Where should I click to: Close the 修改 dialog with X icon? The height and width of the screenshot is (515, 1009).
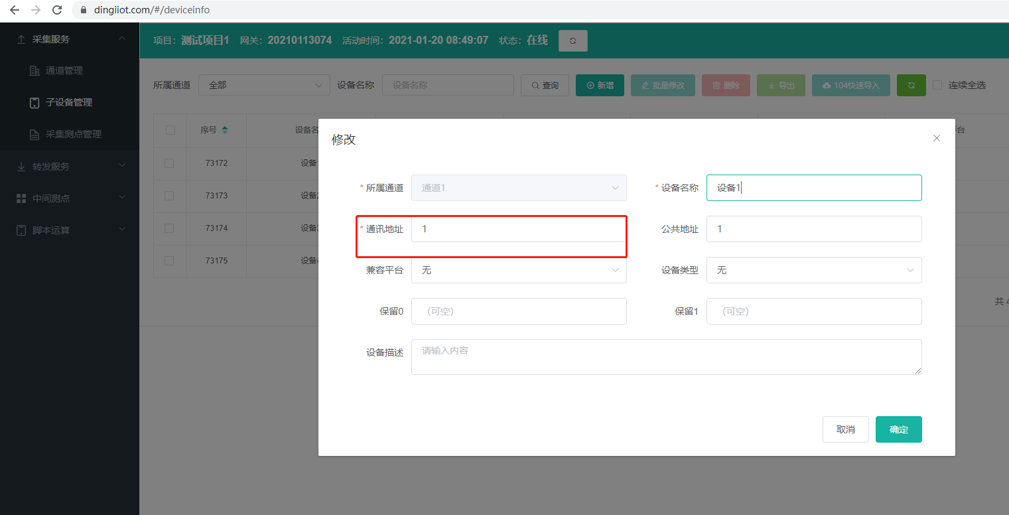click(936, 138)
